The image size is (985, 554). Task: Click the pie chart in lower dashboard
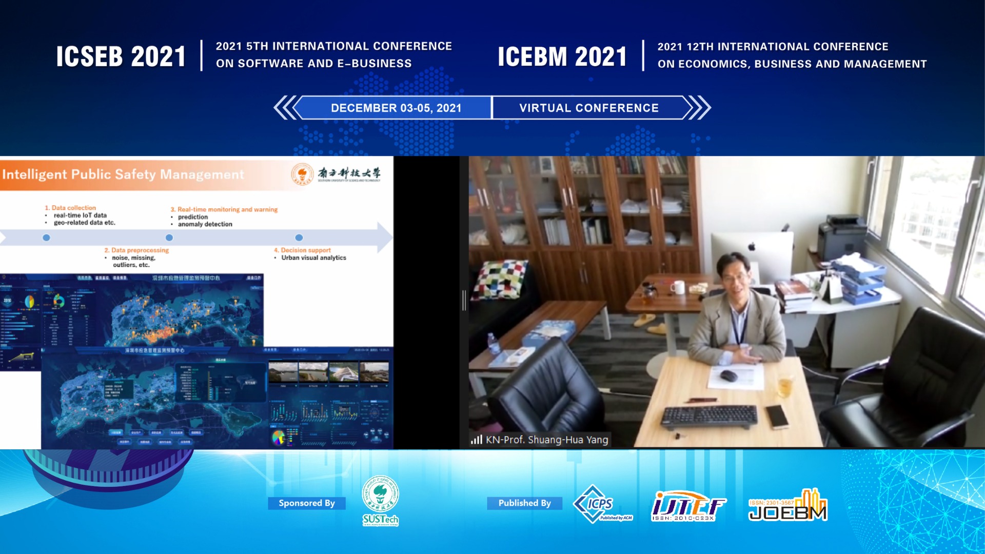[278, 437]
